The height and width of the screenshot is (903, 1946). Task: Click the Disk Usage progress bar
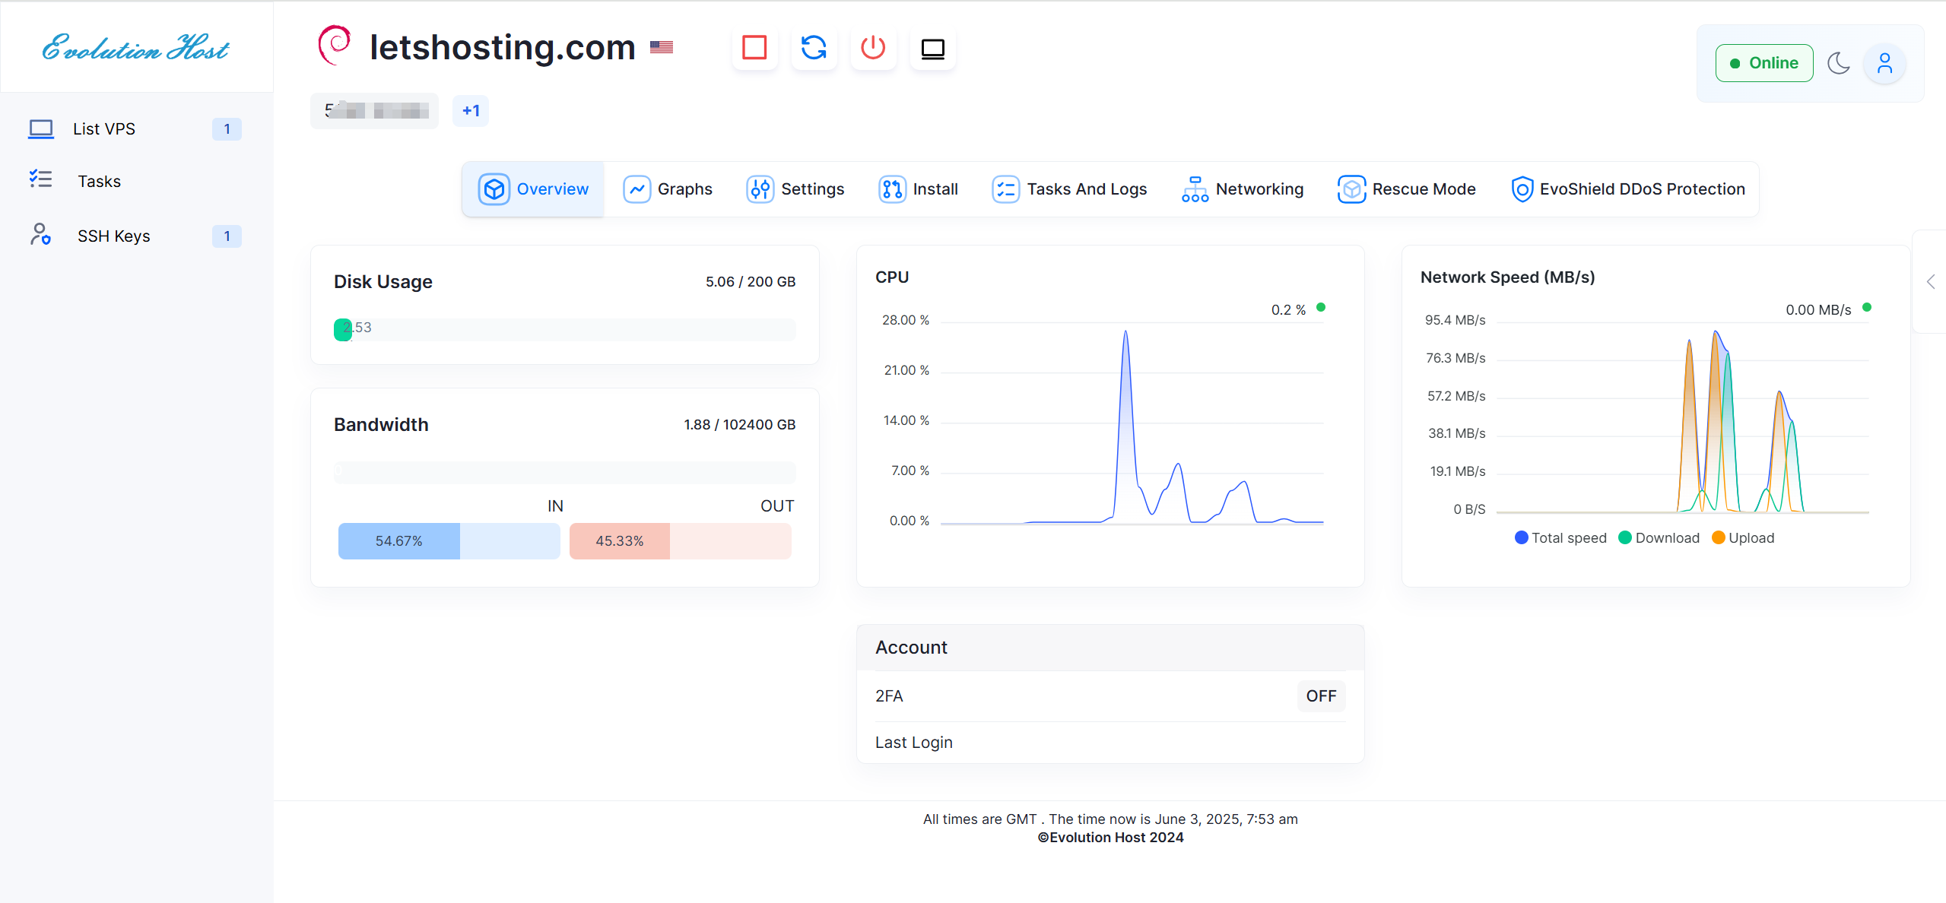(x=565, y=329)
